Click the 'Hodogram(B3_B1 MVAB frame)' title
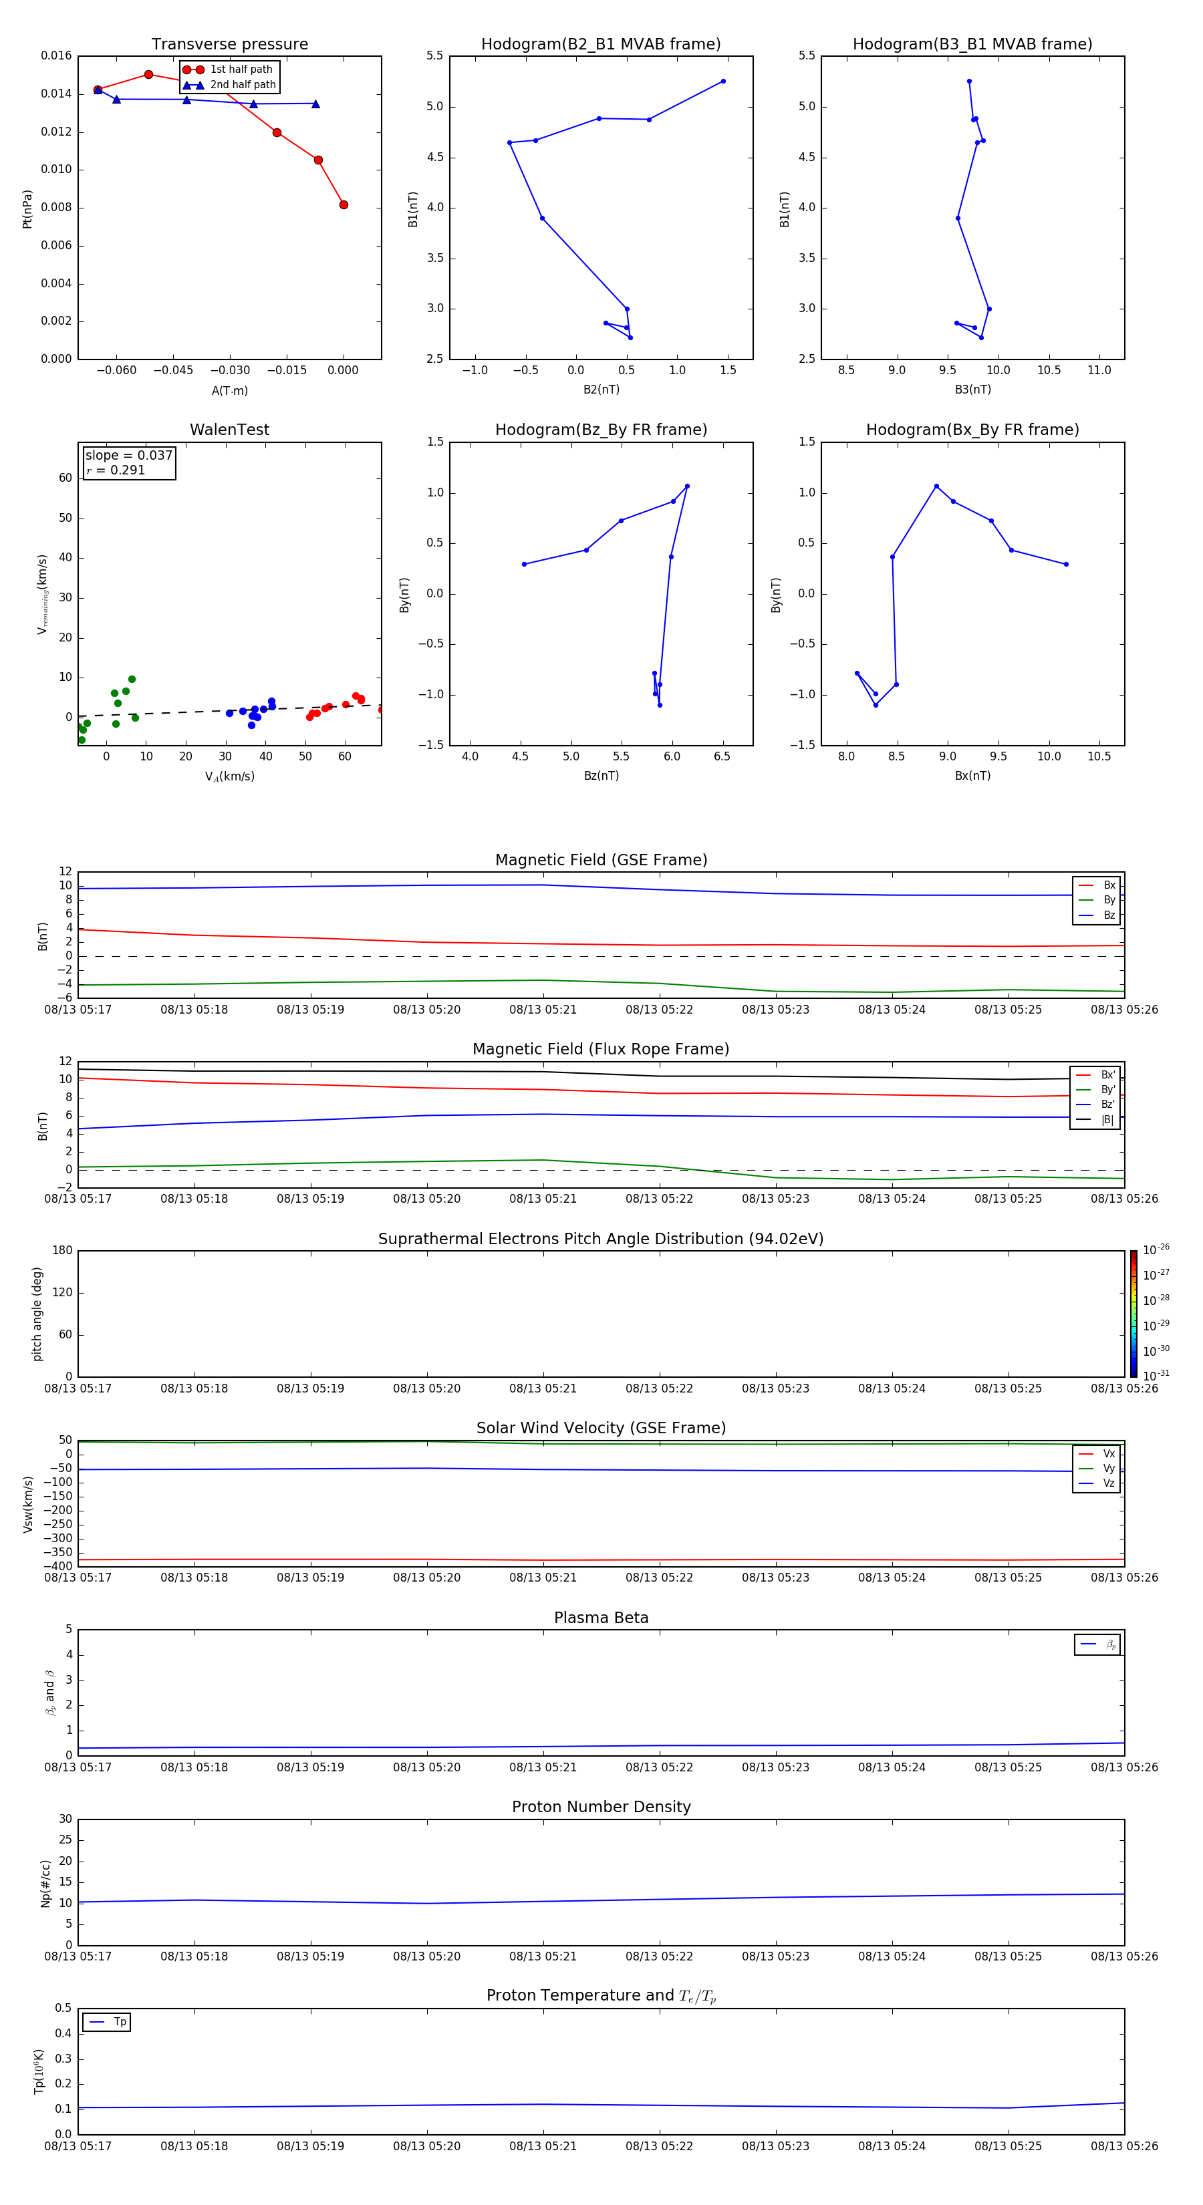This screenshot has height=2205, width=1203. tap(972, 45)
